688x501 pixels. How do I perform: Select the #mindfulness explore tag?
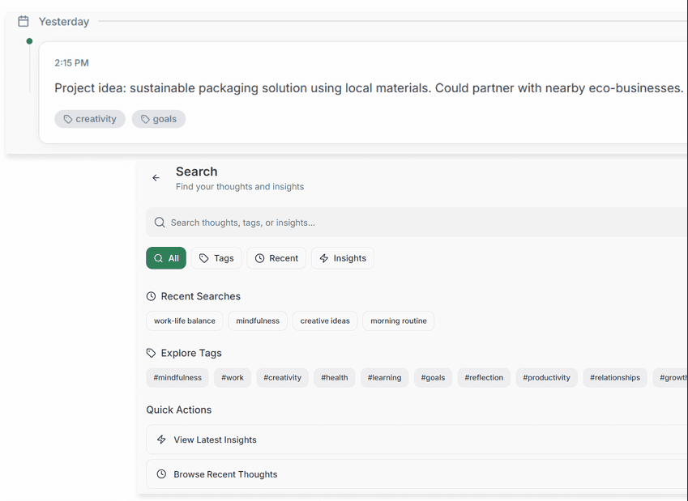[177, 378]
